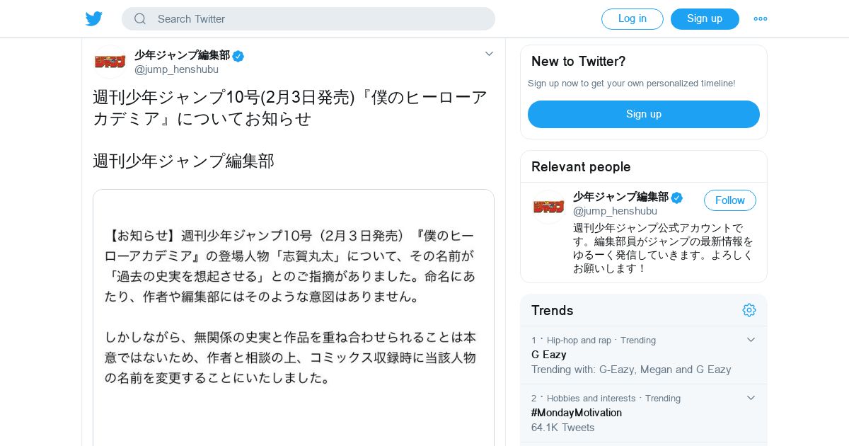Expand options for the G Eazy trend
Screen dimensions: 849x446
tap(751, 340)
